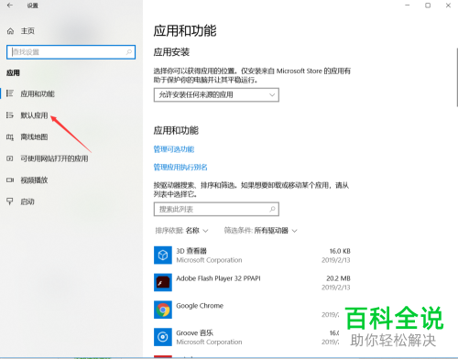Click the 启动 startup icon
458x359 pixels.
(x=10, y=201)
